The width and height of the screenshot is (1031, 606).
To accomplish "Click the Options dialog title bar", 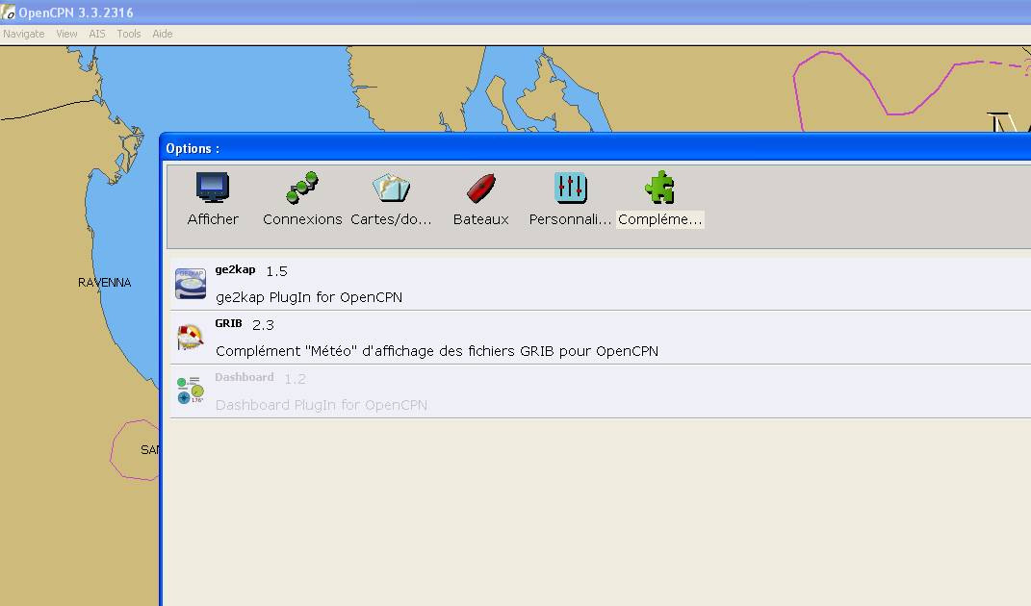I will (595, 148).
